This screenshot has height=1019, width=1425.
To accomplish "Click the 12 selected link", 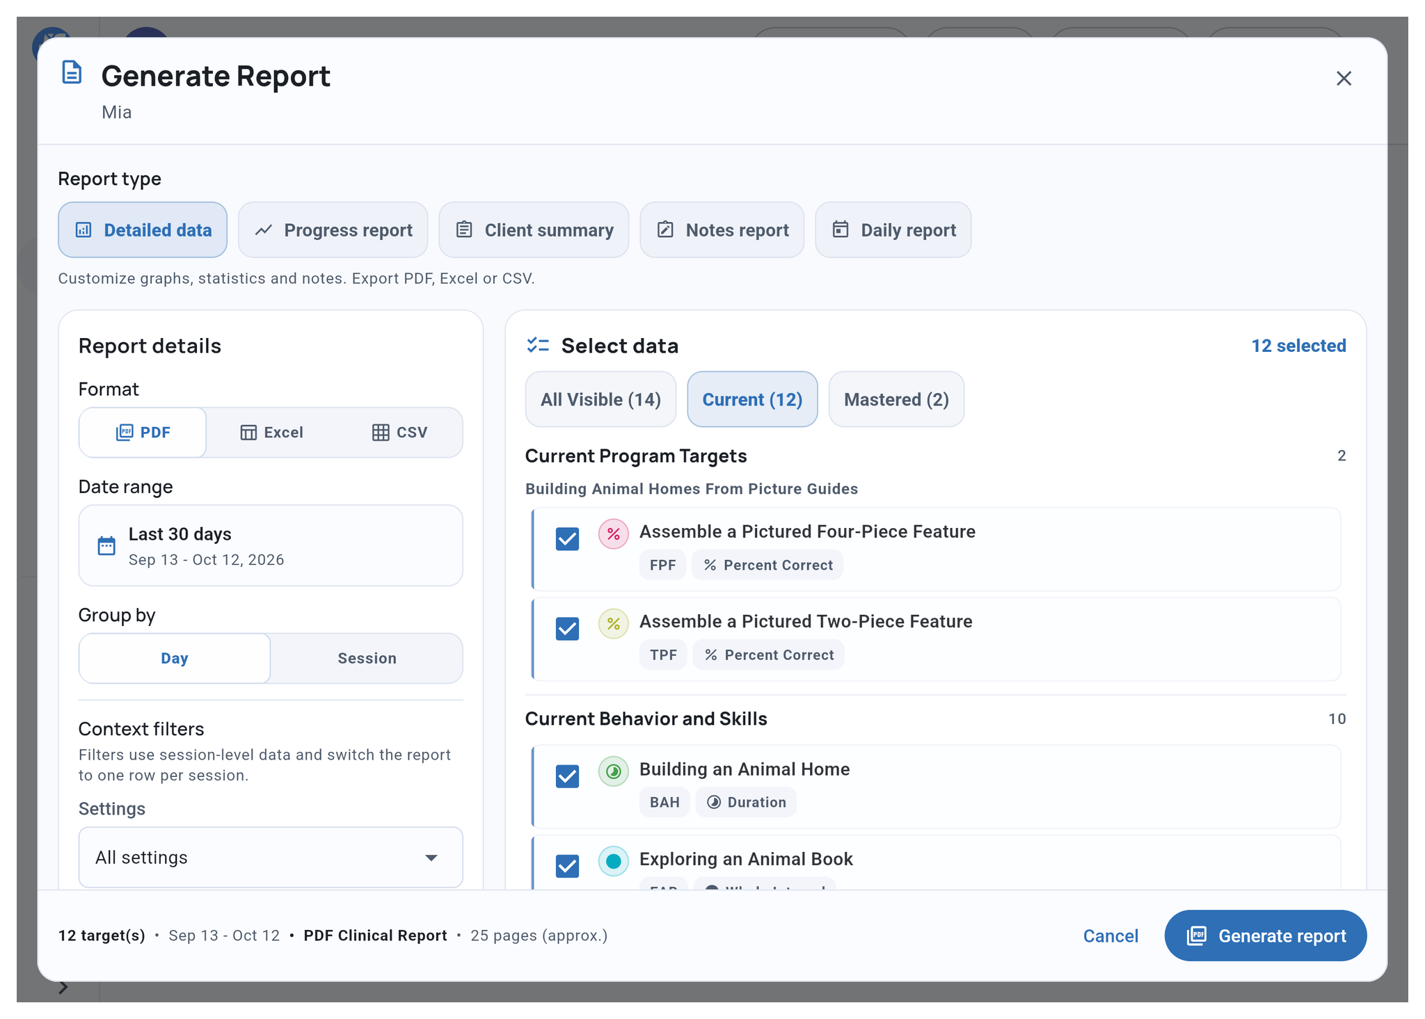I will (1298, 346).
